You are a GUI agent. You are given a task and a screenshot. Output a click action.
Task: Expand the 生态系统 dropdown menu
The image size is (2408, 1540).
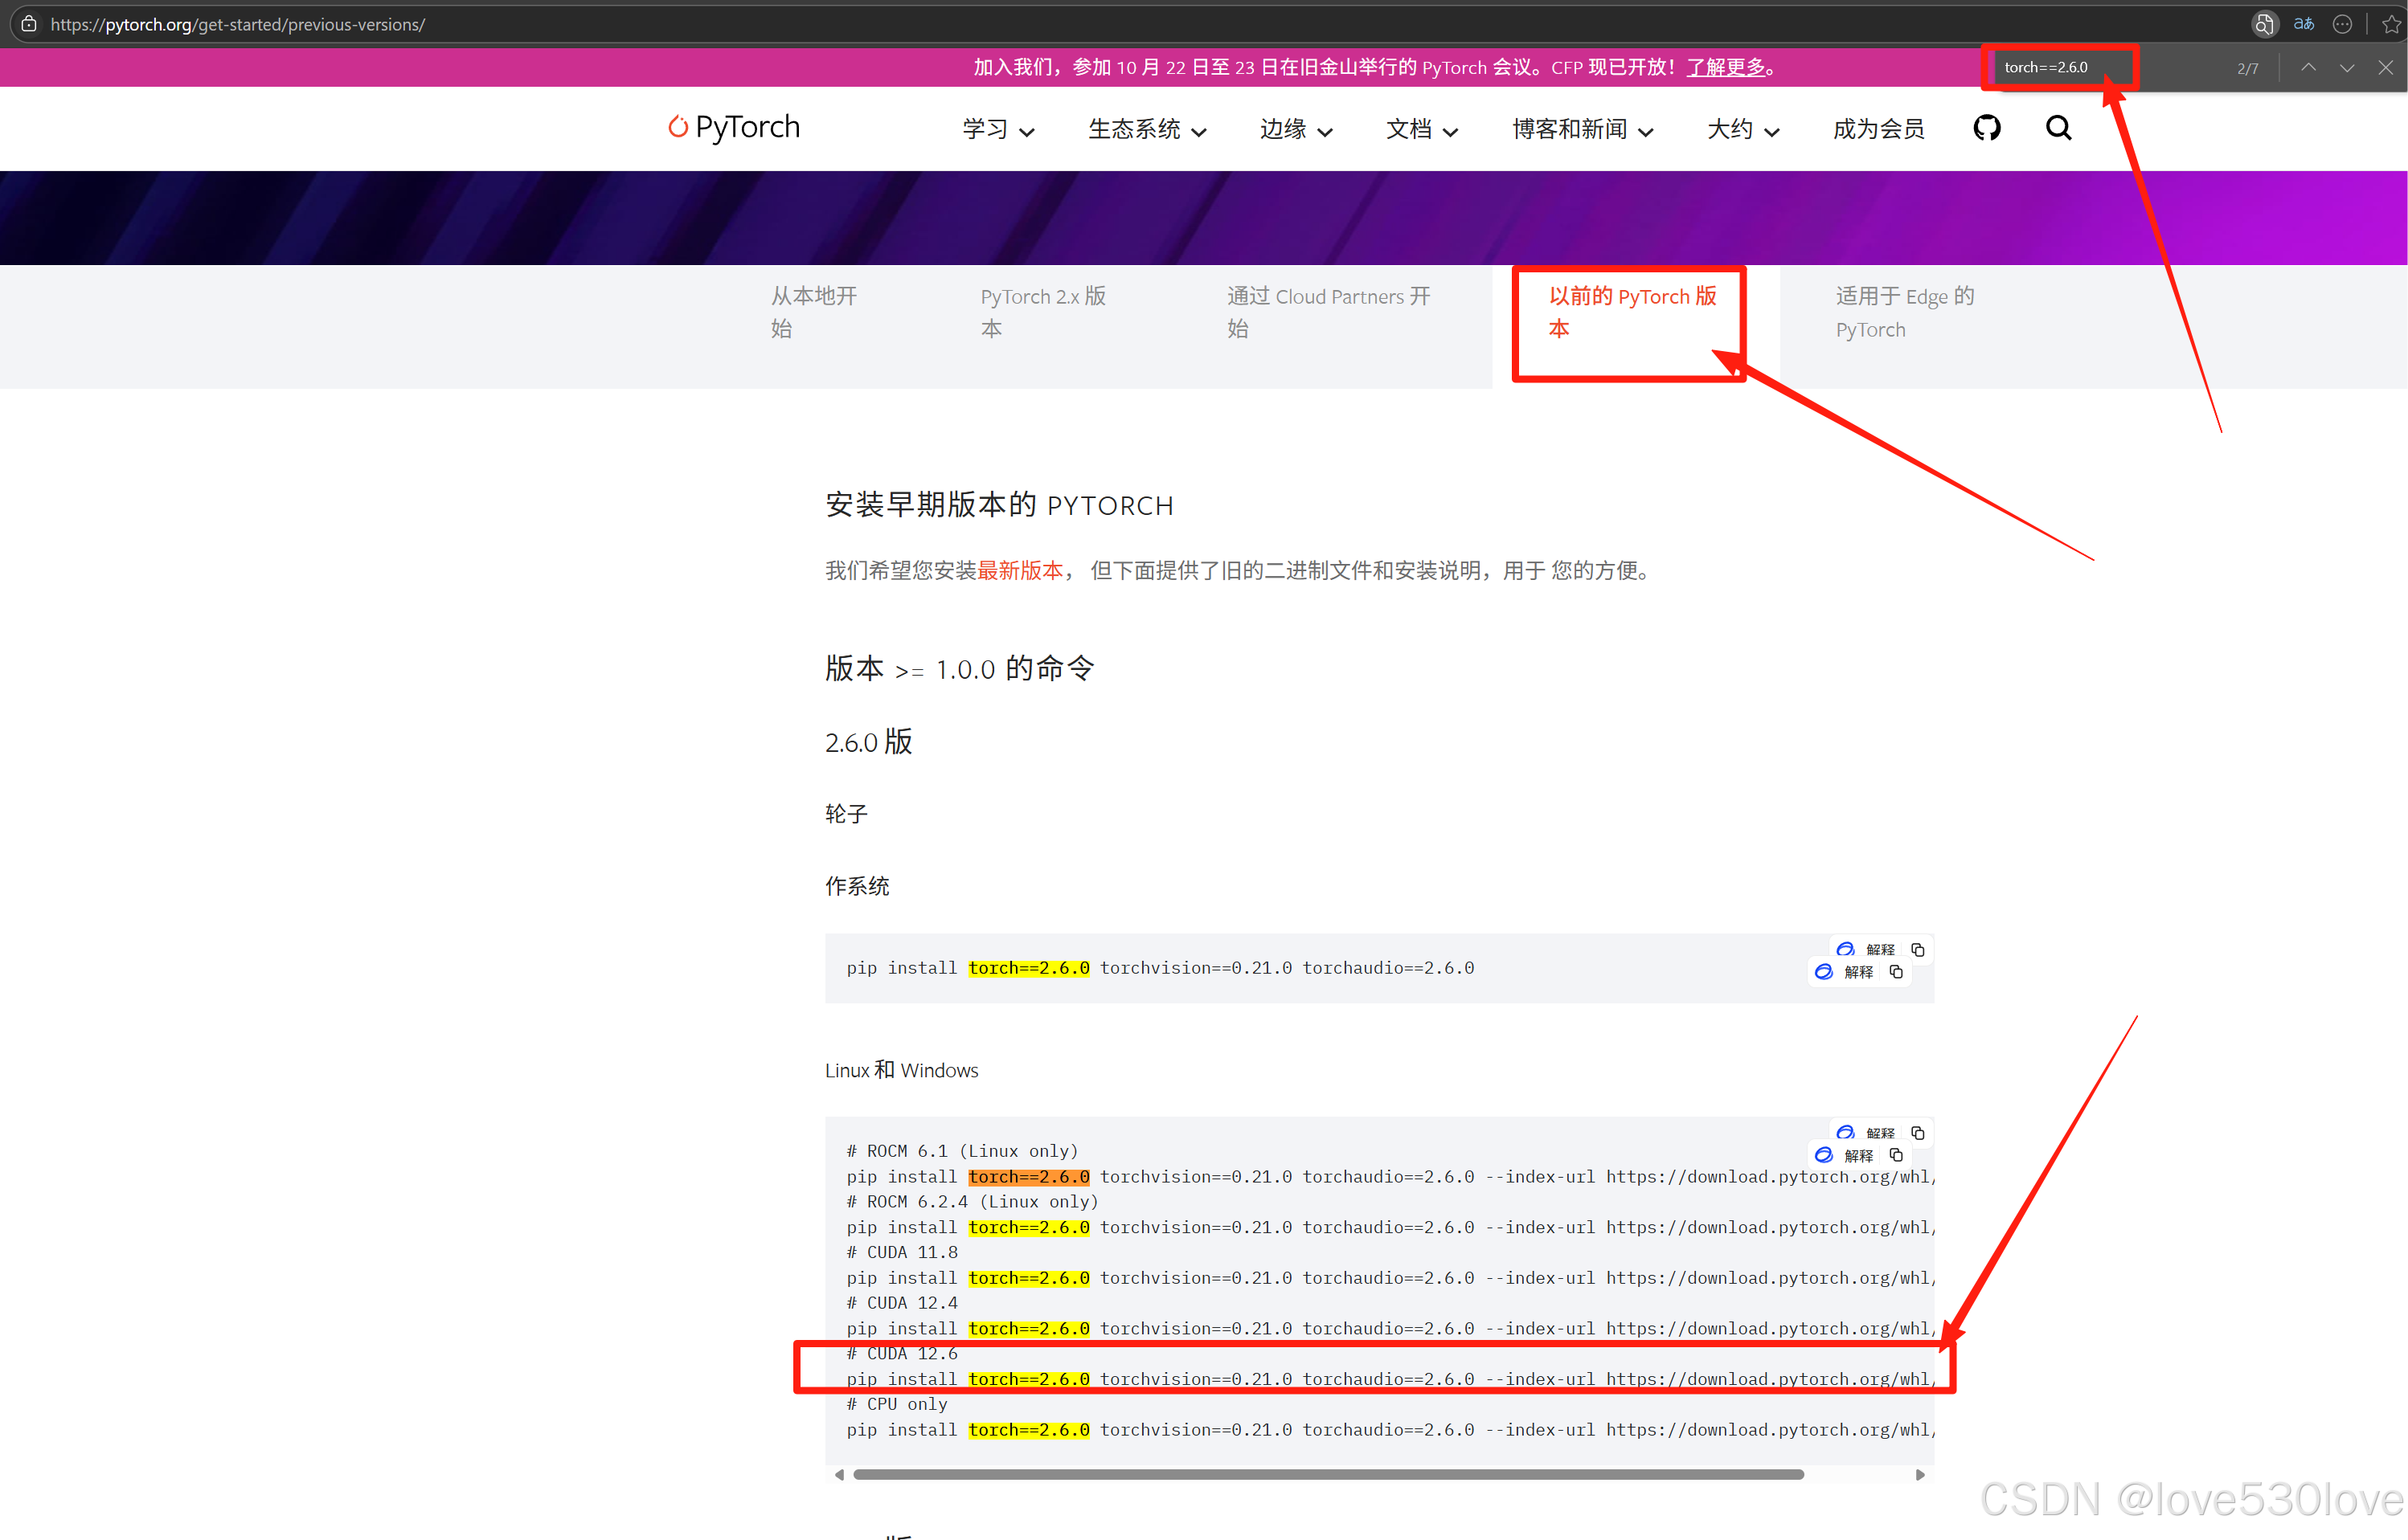point(1146,129)
